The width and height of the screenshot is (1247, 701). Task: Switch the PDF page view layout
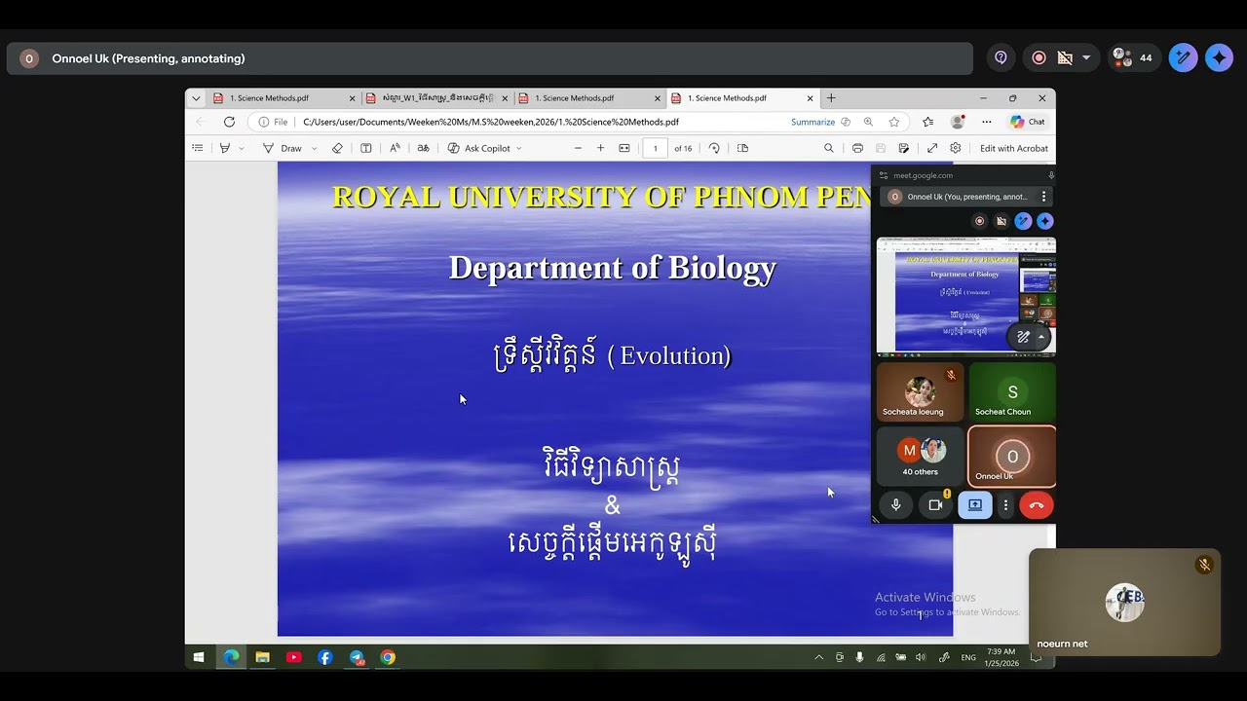pos(742,148)
